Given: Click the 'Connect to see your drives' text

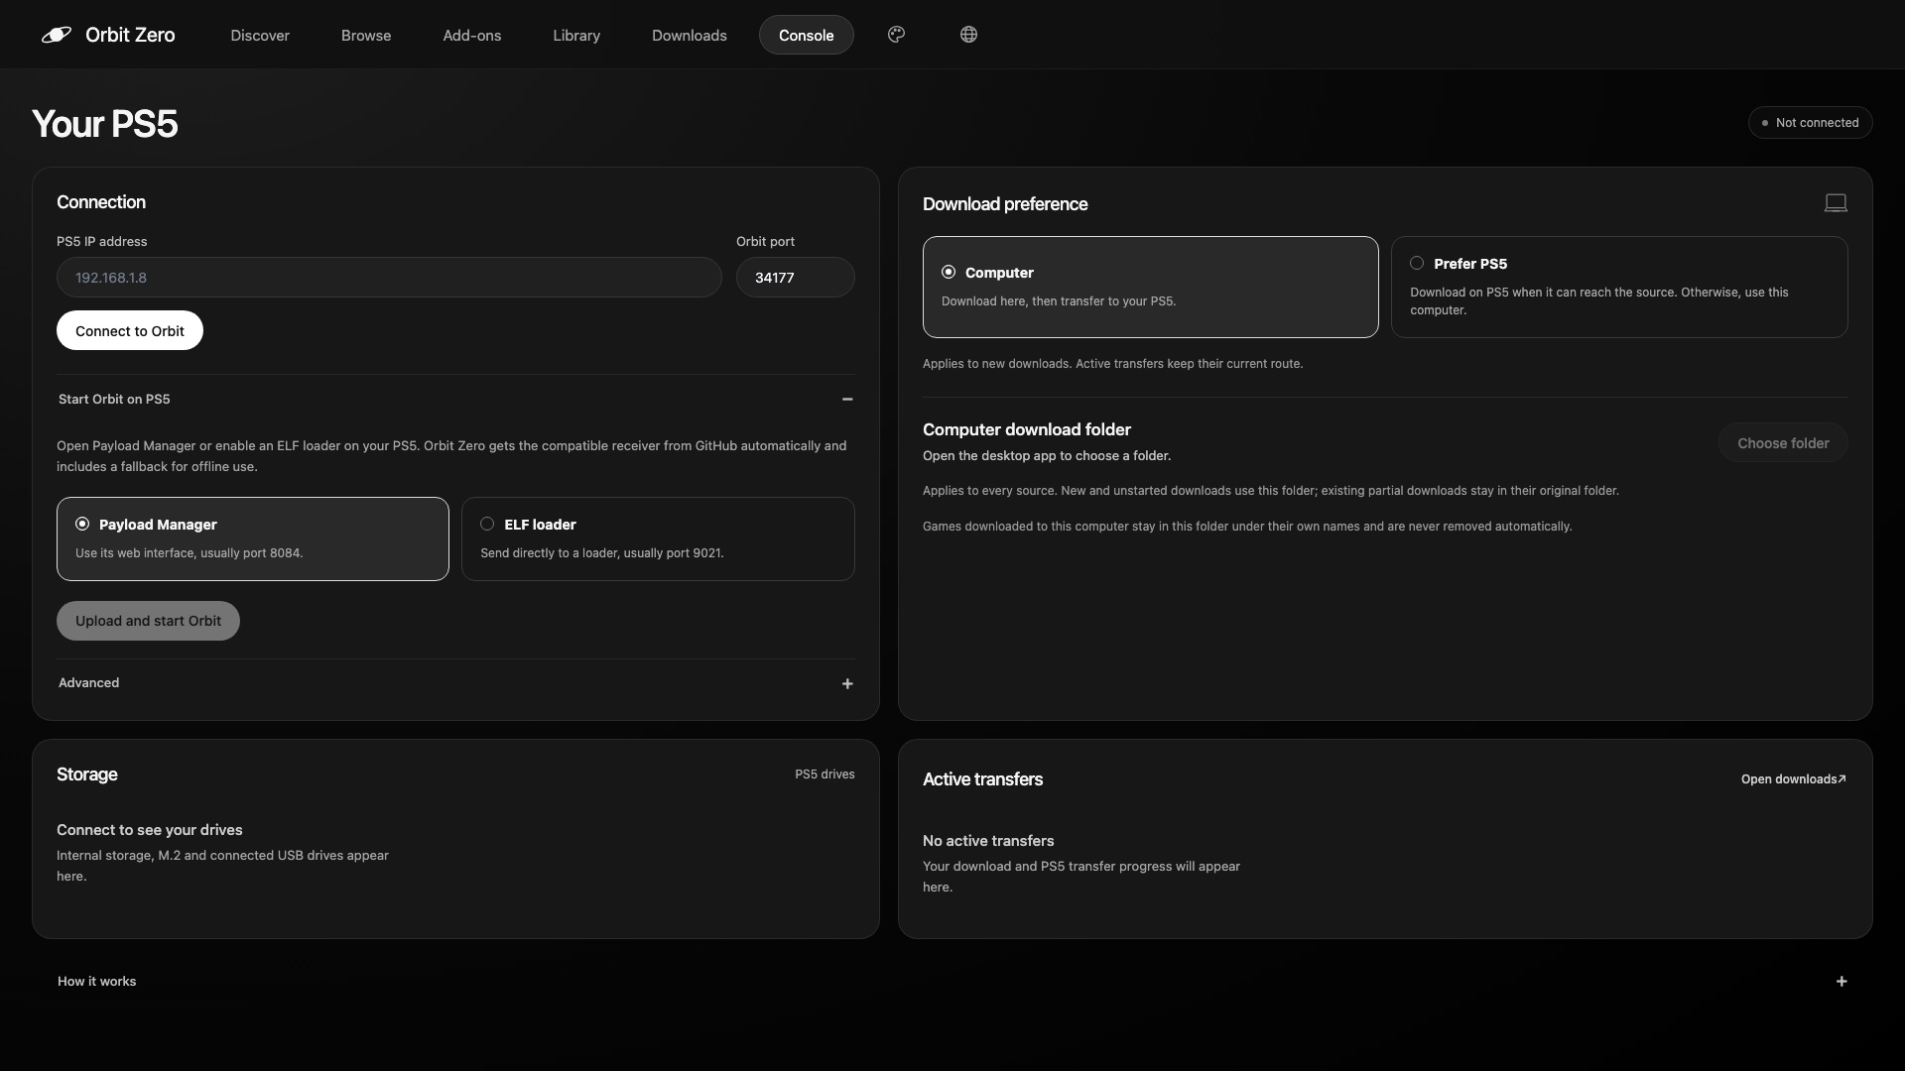Looking at the screenshot, I should pos(150,830).
